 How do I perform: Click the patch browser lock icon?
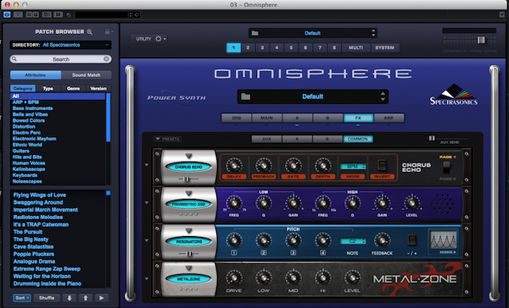click(108, 31)
